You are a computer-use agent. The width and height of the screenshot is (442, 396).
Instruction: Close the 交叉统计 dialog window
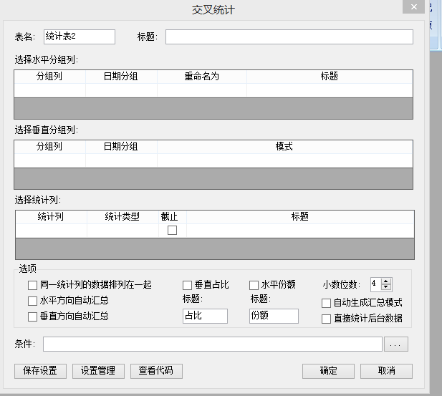click(413, 8)
